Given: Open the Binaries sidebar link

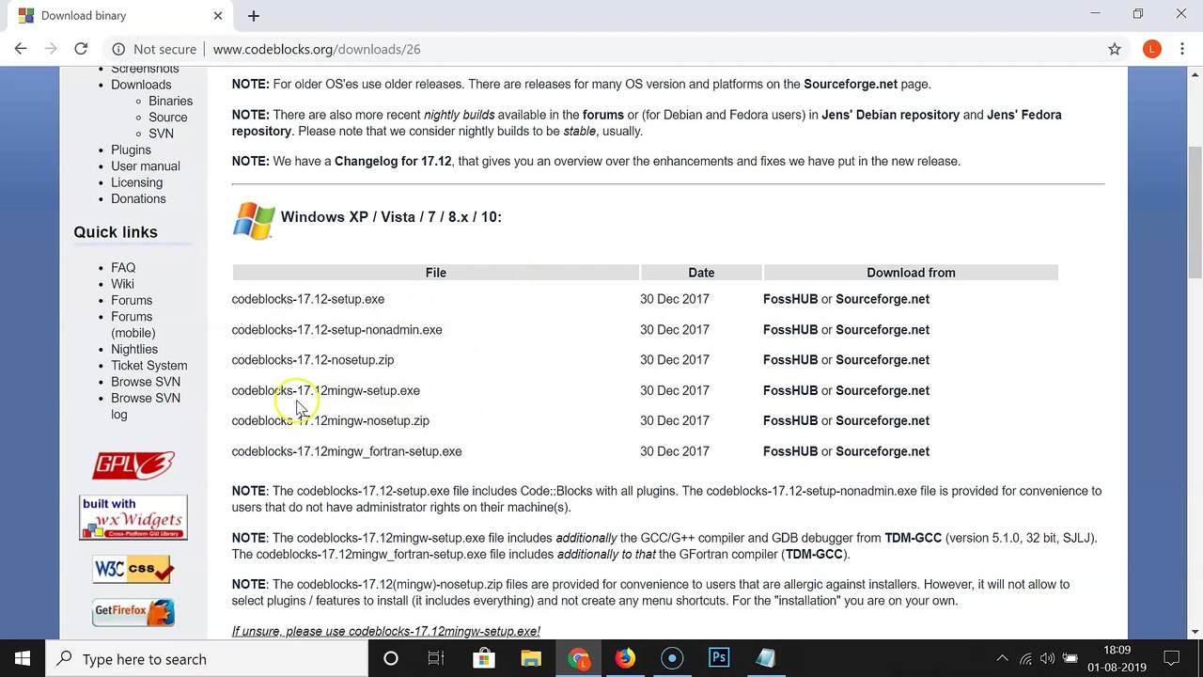Looking at the screenshot, I should [x=170, y=101].
